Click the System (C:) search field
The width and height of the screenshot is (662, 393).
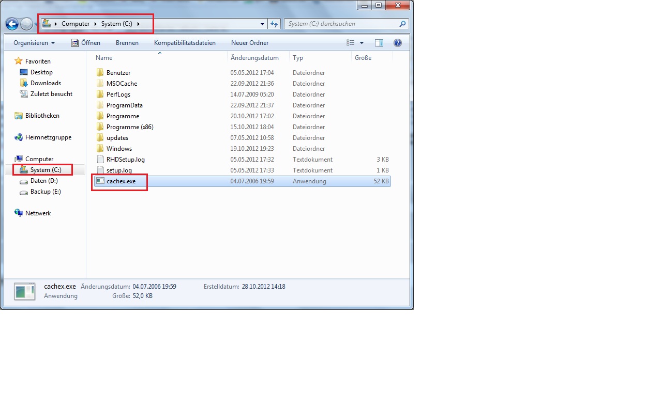[340, 24]
